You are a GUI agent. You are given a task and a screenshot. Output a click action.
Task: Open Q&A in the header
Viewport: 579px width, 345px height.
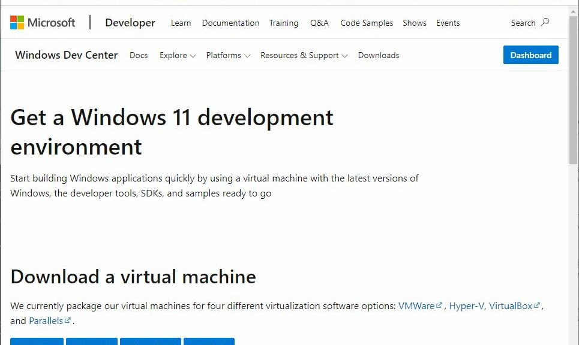319,23
